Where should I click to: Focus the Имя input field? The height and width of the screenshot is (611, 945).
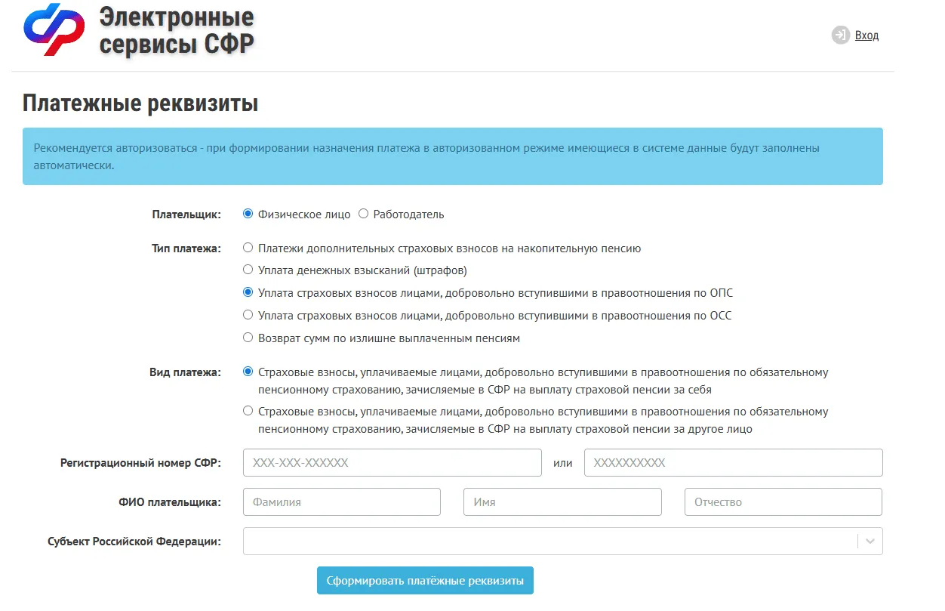coord(562,502)
